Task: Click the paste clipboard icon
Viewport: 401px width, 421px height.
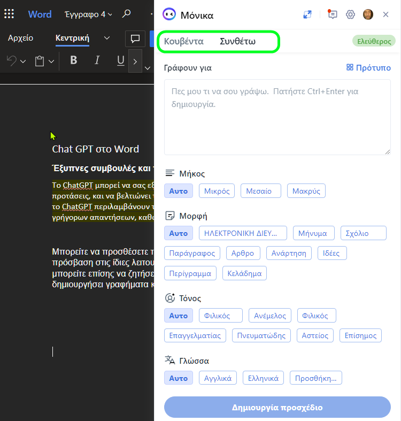Action: 40,61
